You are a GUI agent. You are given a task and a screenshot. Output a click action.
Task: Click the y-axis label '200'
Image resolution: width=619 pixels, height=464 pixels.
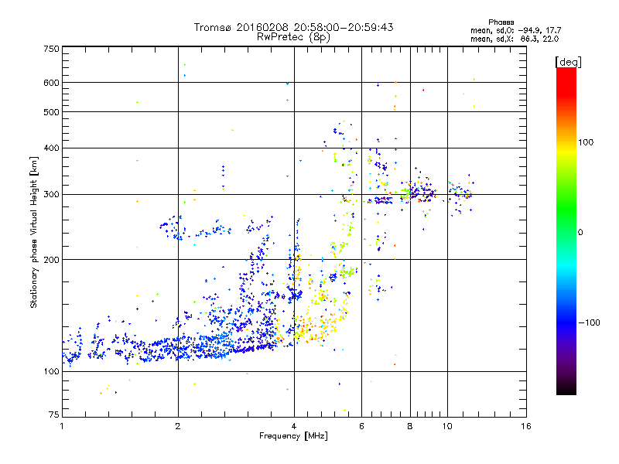pos(51,260)
